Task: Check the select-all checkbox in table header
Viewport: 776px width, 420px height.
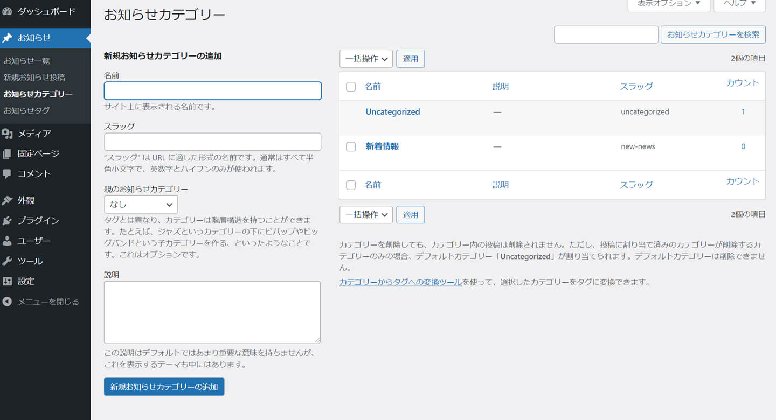Action: point(351,87)
